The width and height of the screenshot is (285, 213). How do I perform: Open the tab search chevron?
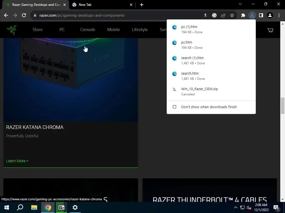tap(240, 4)
